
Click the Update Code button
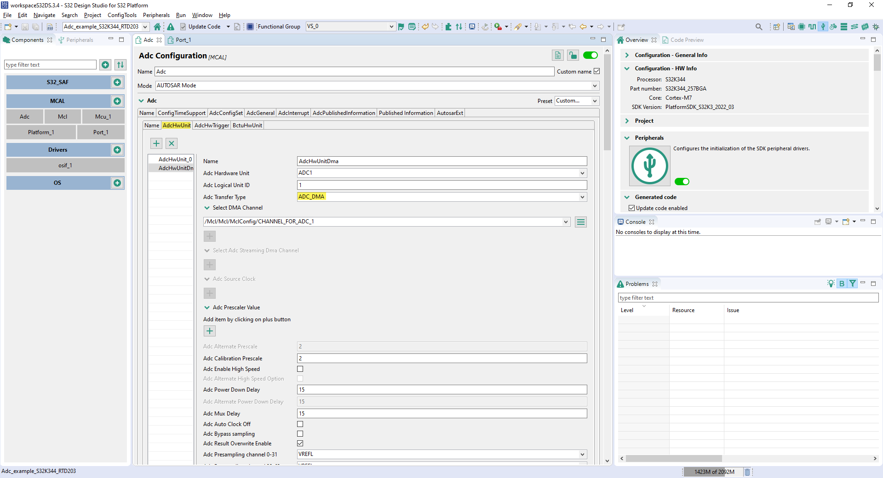[x=205, y=27]
